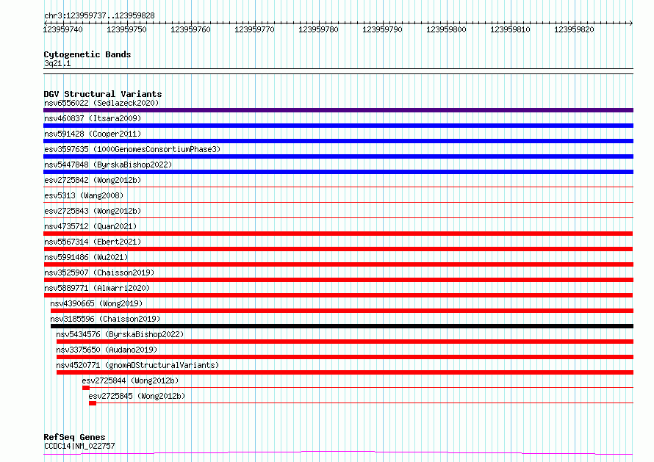The height and width of the screenshot is (462, 654).
Task: Click ruler position 123959800
Action: coord(446,29)
